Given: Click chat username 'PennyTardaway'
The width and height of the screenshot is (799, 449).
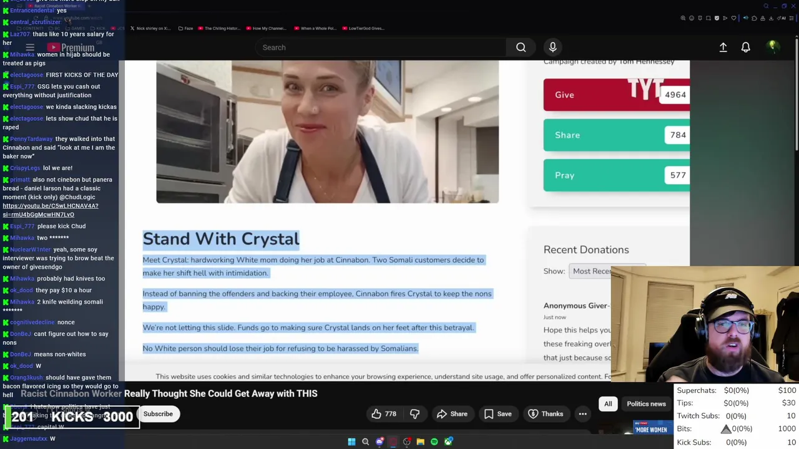Looking at the screenshot, I should coord(31,139).
